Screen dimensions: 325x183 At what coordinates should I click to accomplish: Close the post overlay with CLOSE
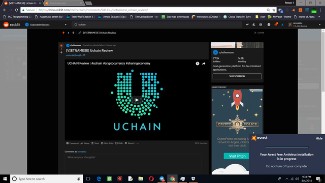259,33
